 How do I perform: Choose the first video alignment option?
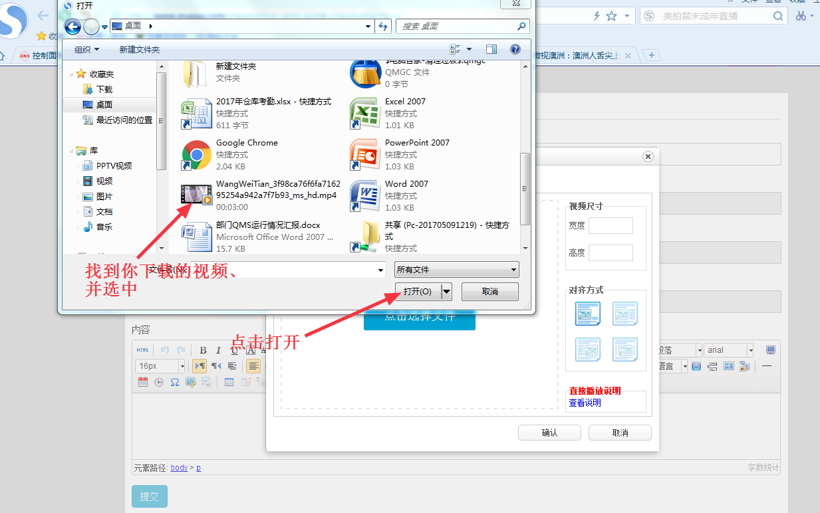tap(588, 313)
